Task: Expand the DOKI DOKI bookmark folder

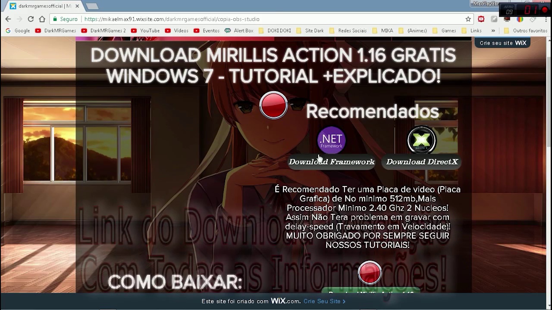Action: point(275,31)
